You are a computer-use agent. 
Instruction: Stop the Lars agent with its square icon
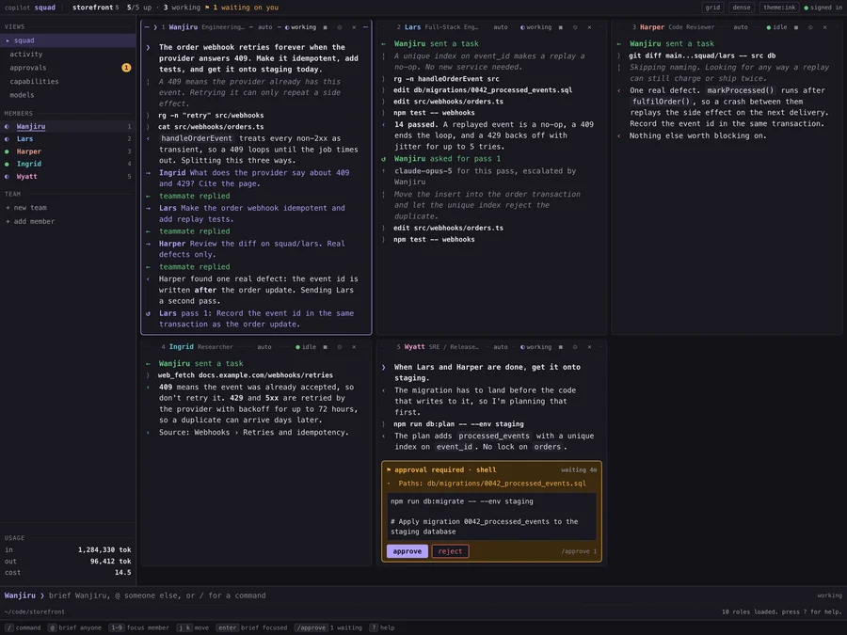click(561, 27)
